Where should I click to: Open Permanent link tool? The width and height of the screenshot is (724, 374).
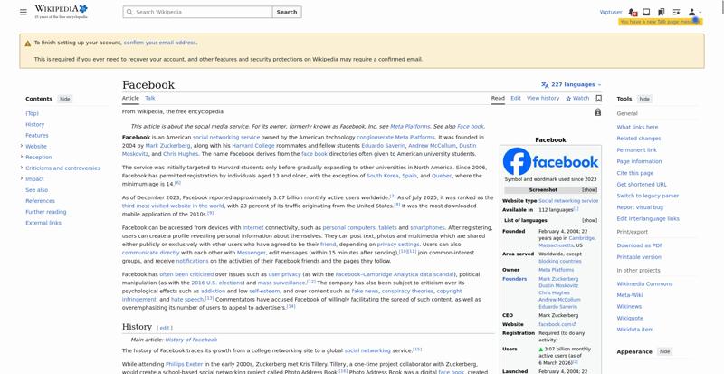tap(637, 150)
